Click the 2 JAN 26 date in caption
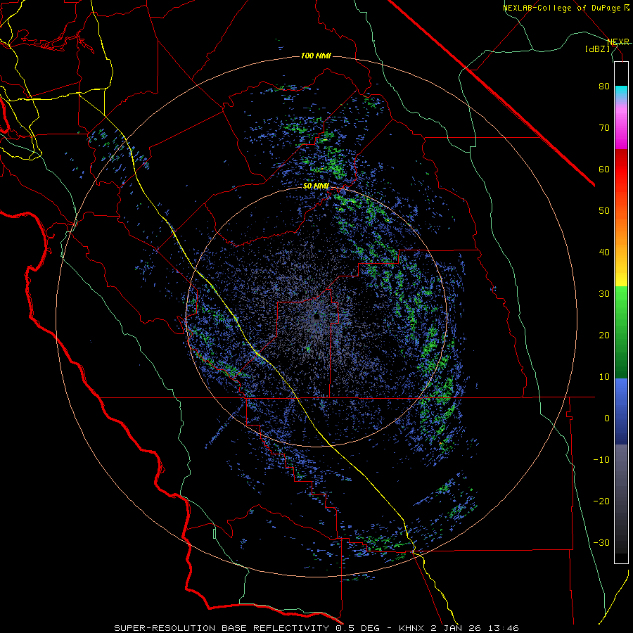Image resolution: width=633 pixels, height=633 pixels. click(x=457, y=628)
